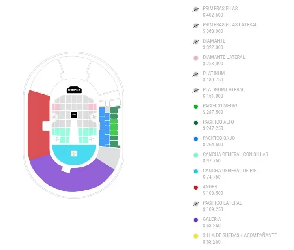Click the yellow Silla de Ruedas swatch
The height and width of the screenshot is (250, 294).
pyautogui.click(x=196, y=236)
